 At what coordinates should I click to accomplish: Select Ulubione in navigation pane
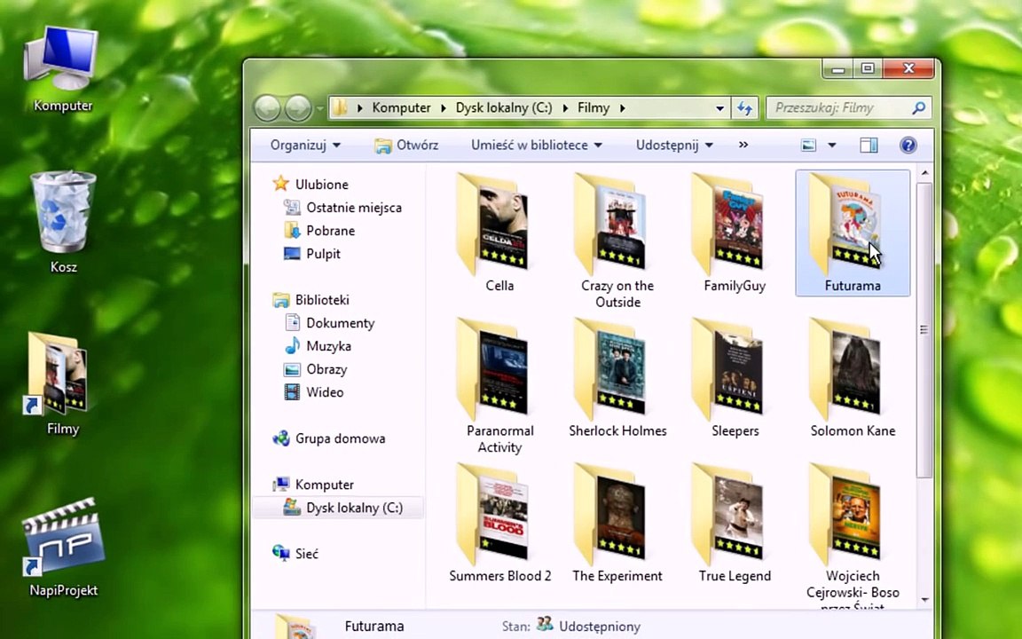coord(311,184)
